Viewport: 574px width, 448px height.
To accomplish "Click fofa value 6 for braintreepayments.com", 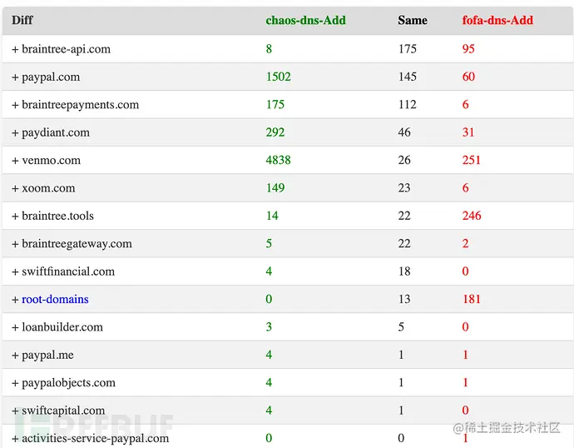I will click(466, 105).
